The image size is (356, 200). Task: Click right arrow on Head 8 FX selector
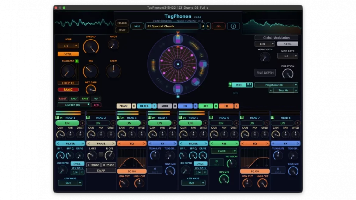[298, 143]
